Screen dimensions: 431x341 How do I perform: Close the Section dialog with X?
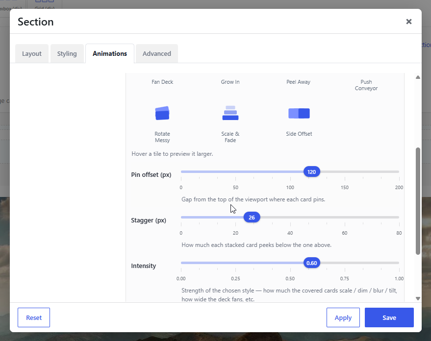tap(409, 22)
